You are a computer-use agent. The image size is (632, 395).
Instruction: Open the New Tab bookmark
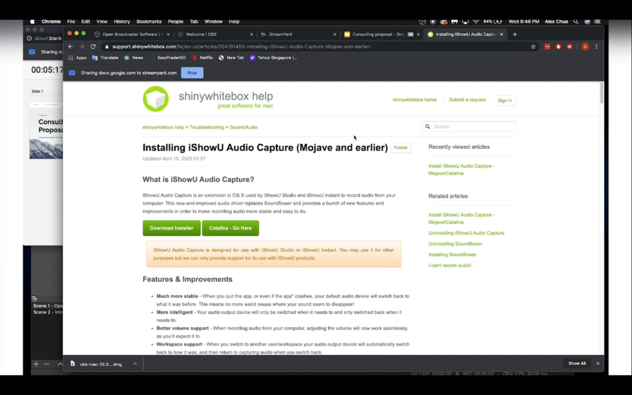pyautogui.click(x=231, y=57)
